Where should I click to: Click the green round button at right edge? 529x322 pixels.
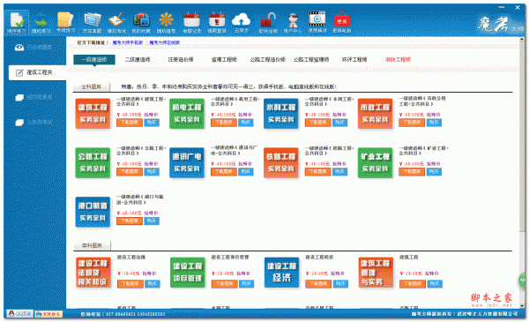point(523,281)
